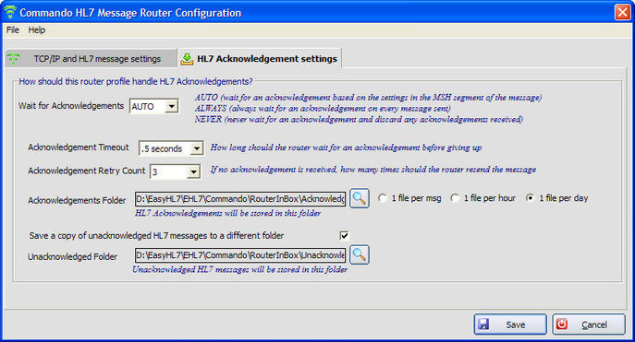Image resolution: width=635 pixels, height=342 pixels.
Task: Select HL7 Acknowledgement settings tab
Action: pyautogui.click(x=260, y=59)
